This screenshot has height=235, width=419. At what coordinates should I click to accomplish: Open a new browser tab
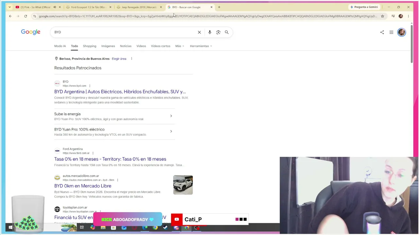(x=219, y=7)
